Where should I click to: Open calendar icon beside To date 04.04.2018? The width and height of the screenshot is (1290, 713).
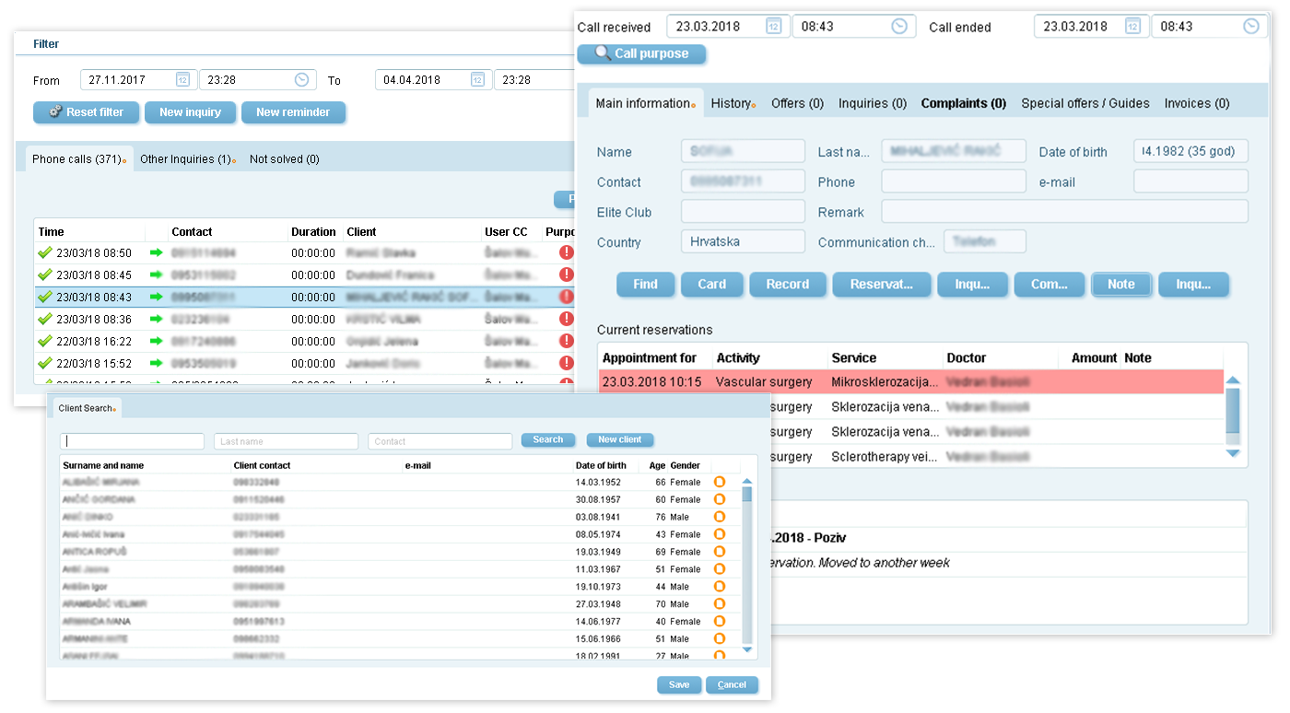tap(477, 80)
